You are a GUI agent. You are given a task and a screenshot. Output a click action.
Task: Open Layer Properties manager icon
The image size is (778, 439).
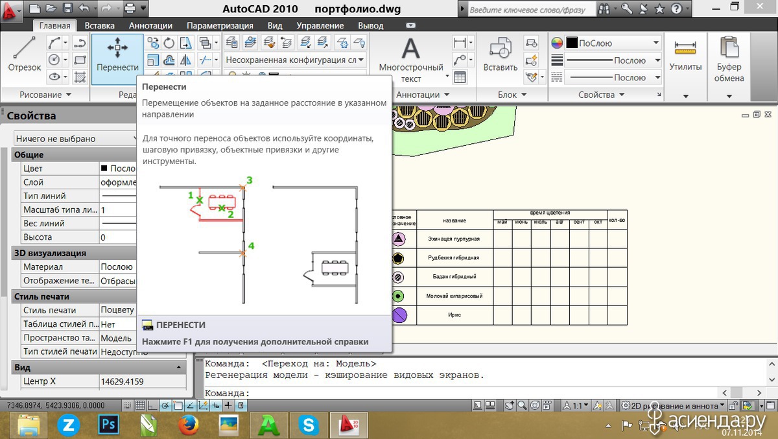pos(232,43)
